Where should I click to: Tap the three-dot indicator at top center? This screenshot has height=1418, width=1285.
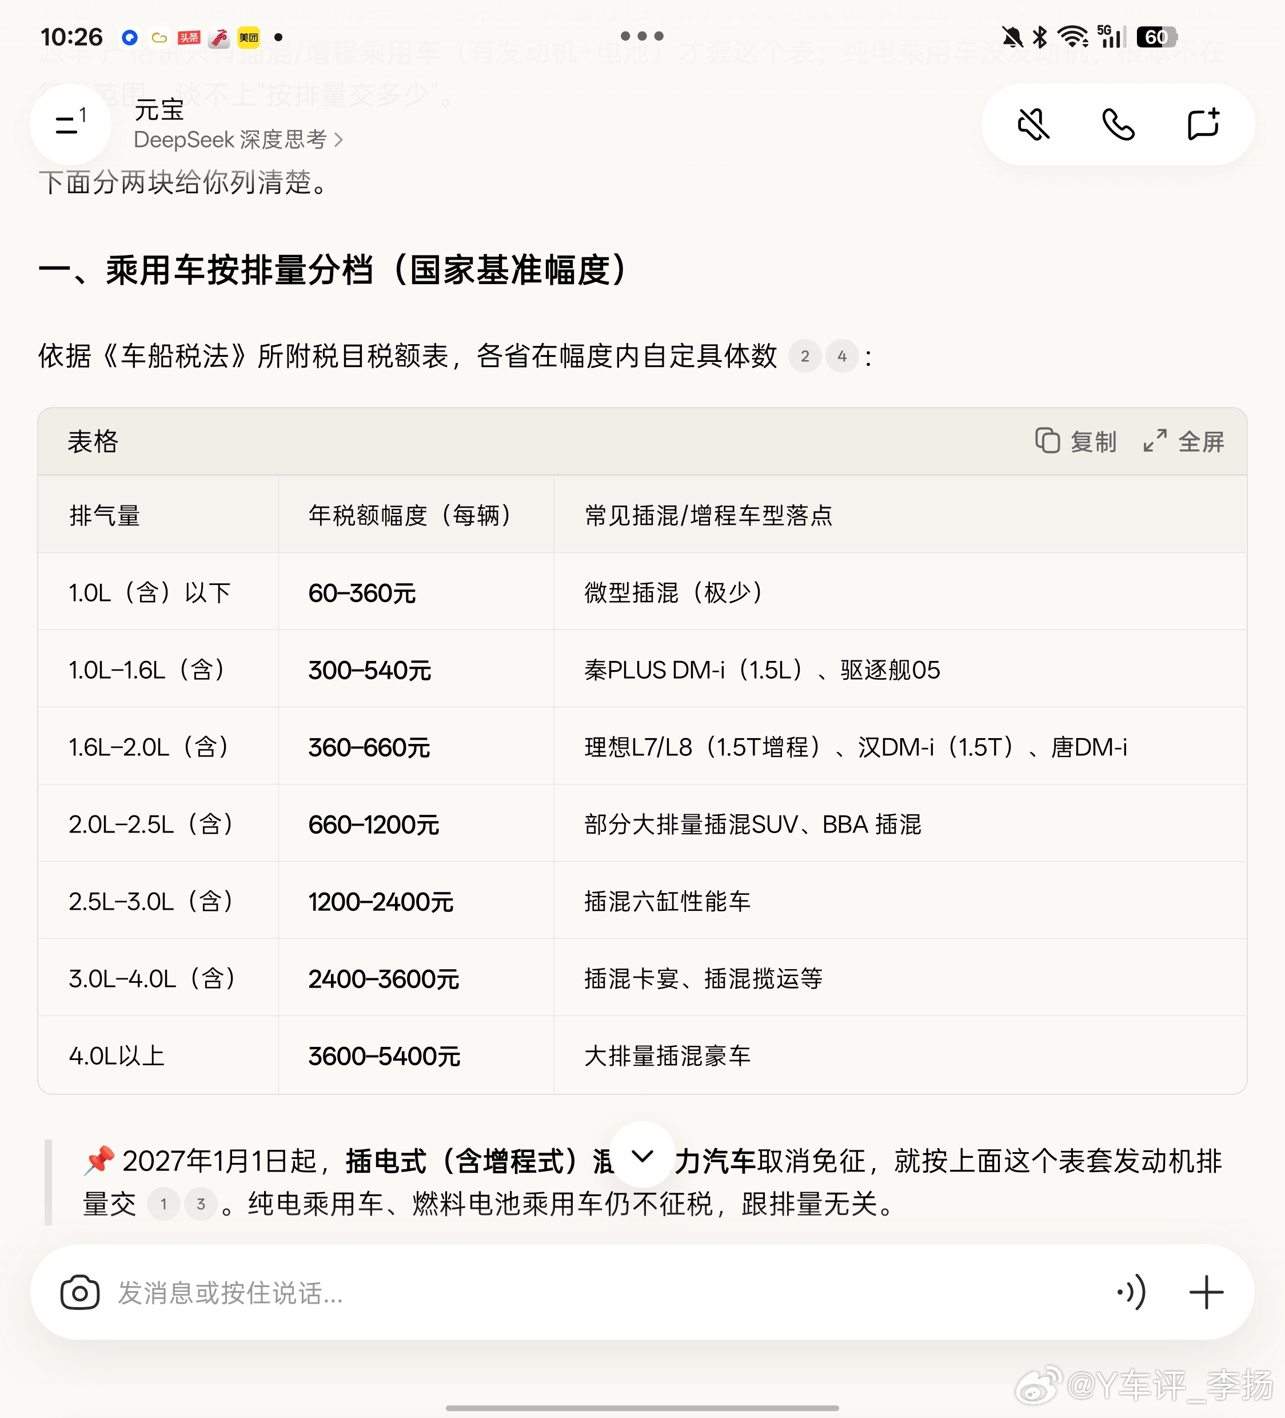pyautogui.click(x=642, y=36)
